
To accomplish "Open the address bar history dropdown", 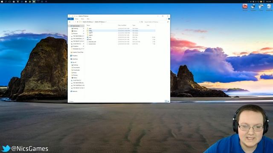I will (x=140, y=22).
